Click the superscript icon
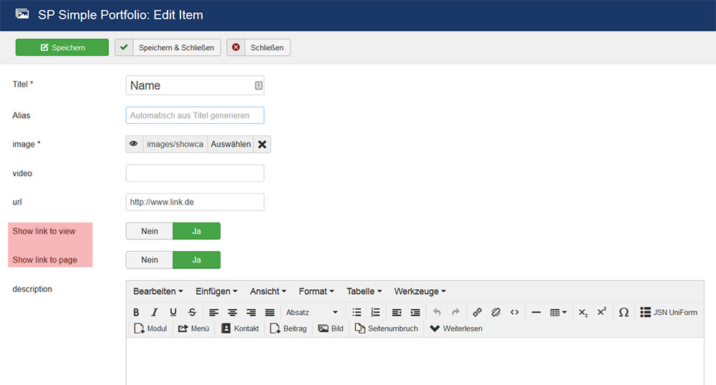Viewport: 716px width, 385px height. (x=601, y=312)
